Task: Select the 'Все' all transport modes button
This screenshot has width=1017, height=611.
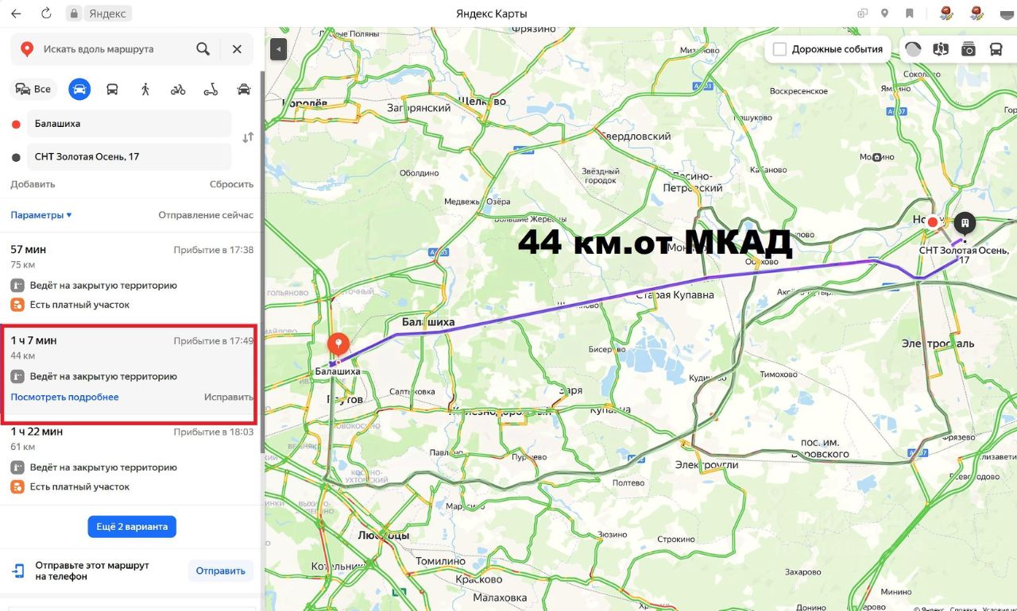Action: tap(33, 89)
